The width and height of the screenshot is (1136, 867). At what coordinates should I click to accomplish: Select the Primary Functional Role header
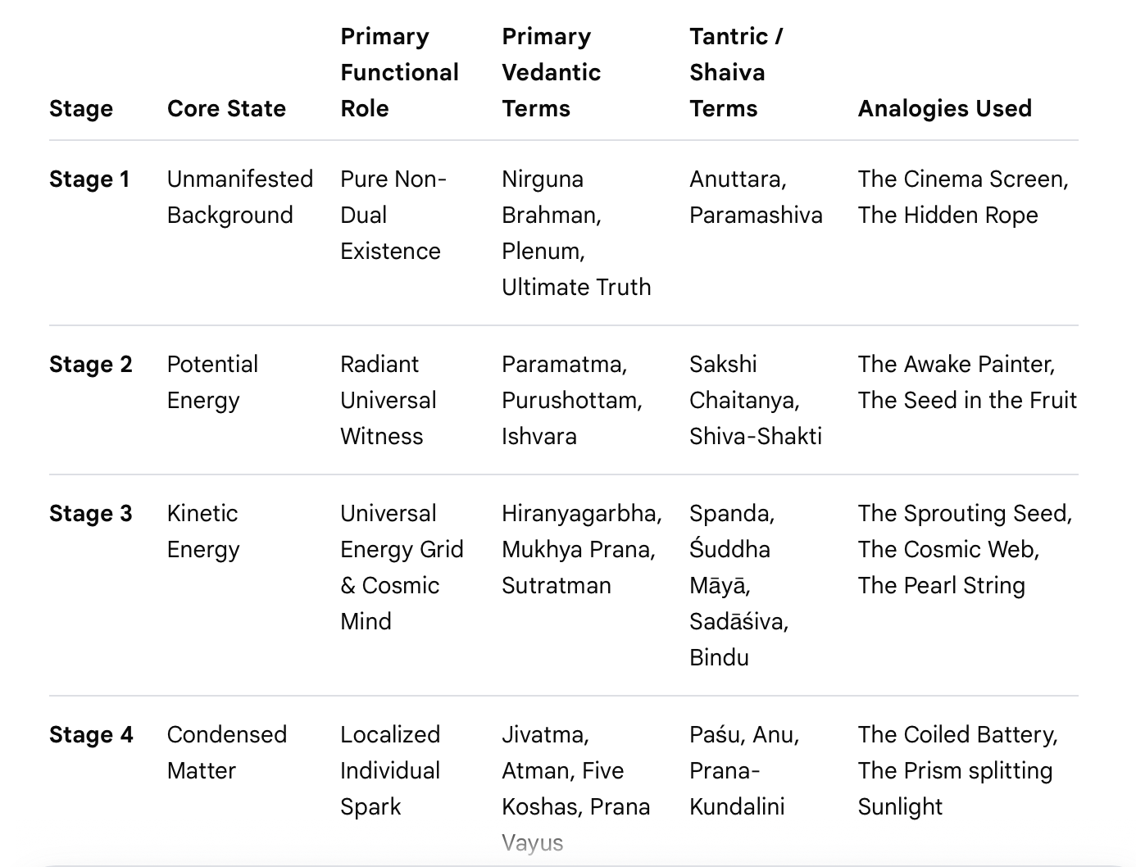[x=399, y=72]
